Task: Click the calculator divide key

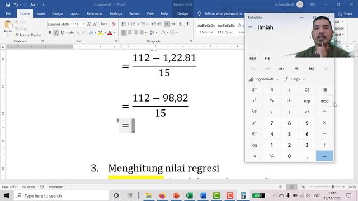Action: (x=324, y=112)
